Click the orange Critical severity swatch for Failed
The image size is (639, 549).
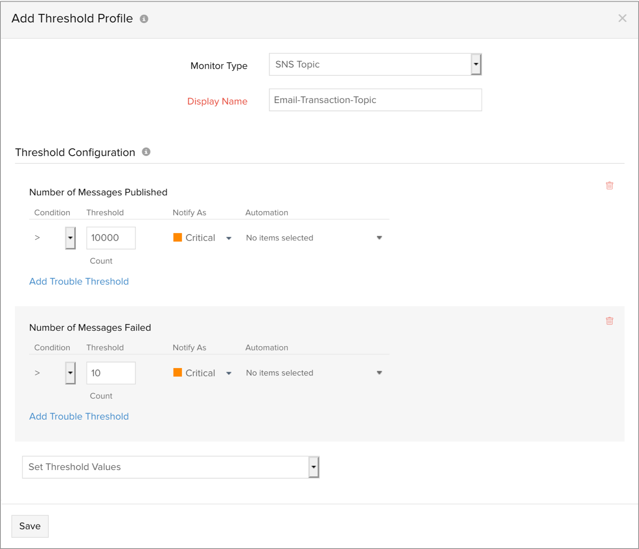(177, 373)
